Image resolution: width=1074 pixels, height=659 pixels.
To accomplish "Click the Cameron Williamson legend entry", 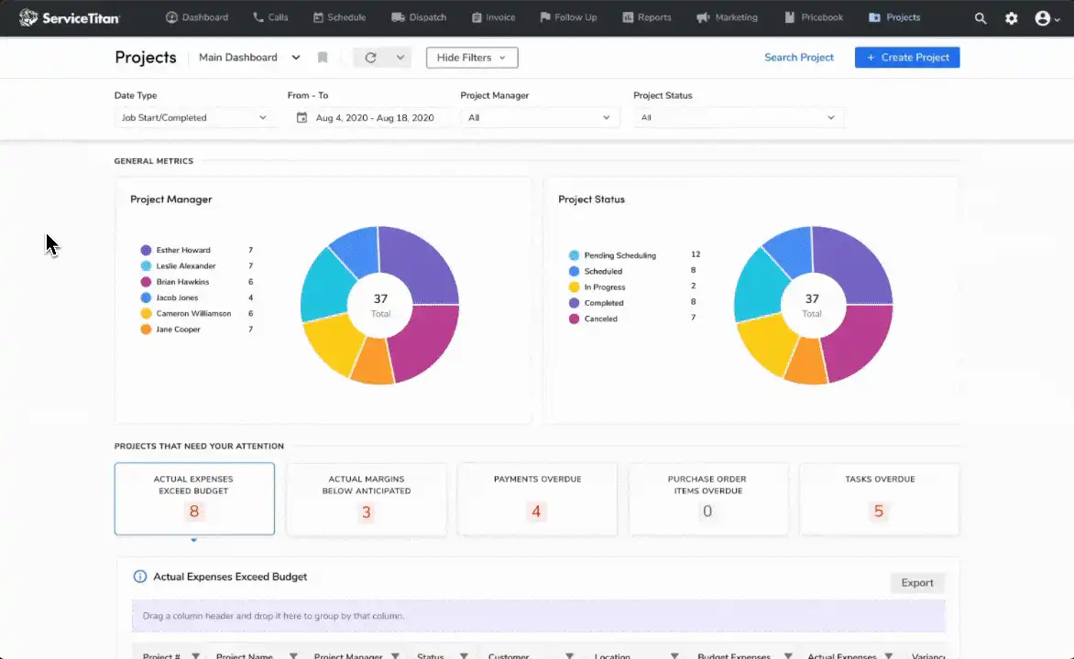I will click(193, 313).
